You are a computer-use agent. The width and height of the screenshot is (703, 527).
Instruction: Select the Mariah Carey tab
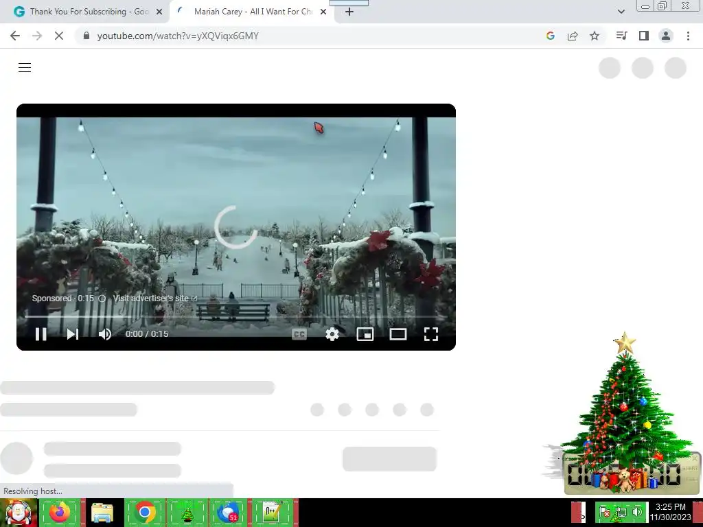(252, 12)
